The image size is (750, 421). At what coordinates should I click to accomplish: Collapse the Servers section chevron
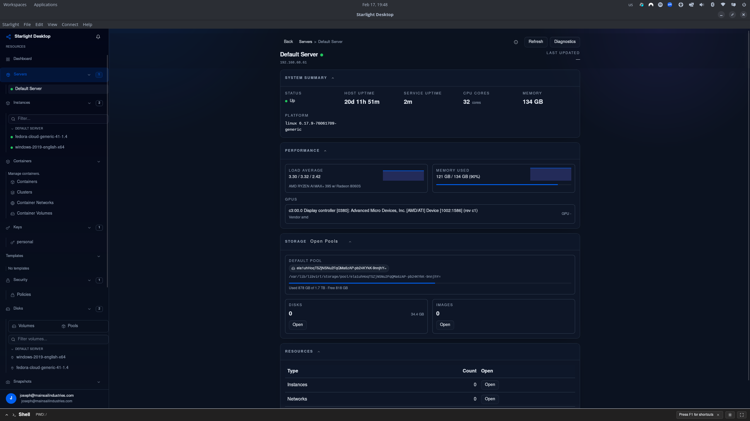point(89,75)
